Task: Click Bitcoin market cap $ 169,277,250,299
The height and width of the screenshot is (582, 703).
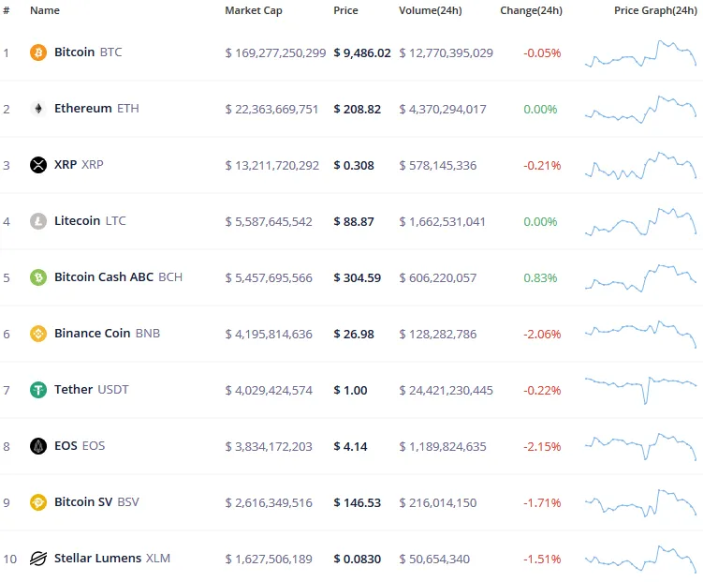Action: (275, 52)
